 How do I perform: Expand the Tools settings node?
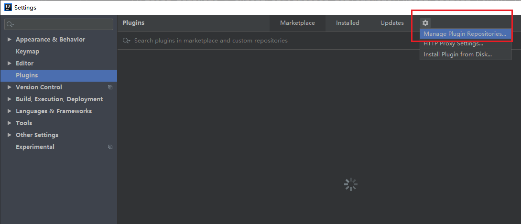(x=10, y=123)
